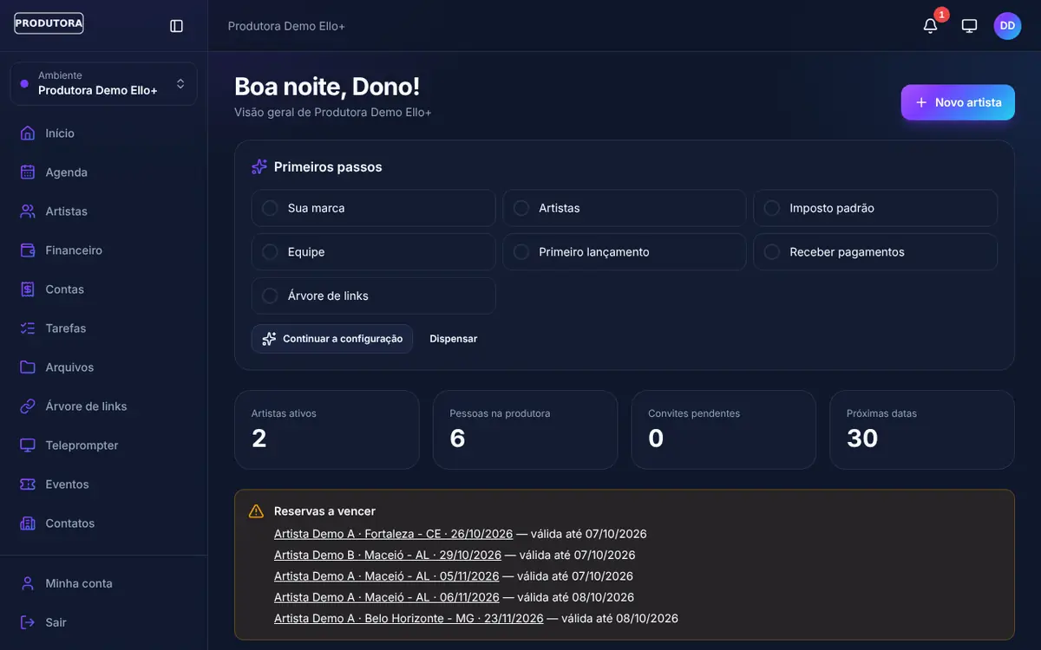Click the monitor display icon in header

[969, 26]
